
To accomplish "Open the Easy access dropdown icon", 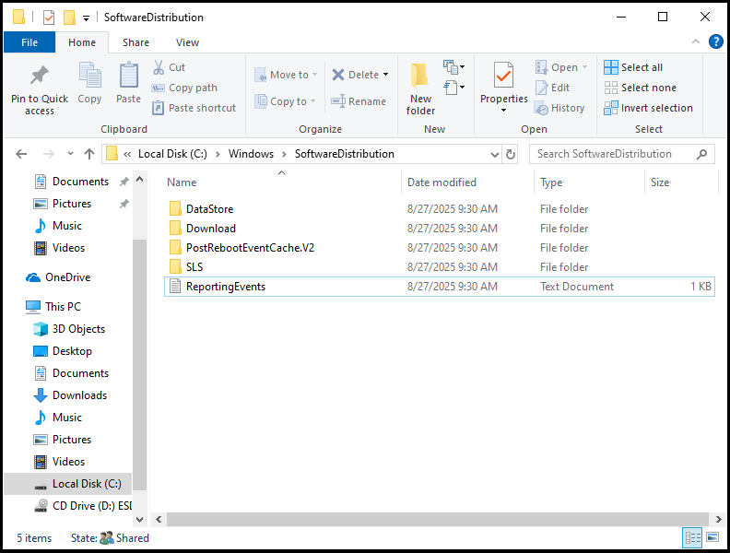I will (x=453, y=87).
